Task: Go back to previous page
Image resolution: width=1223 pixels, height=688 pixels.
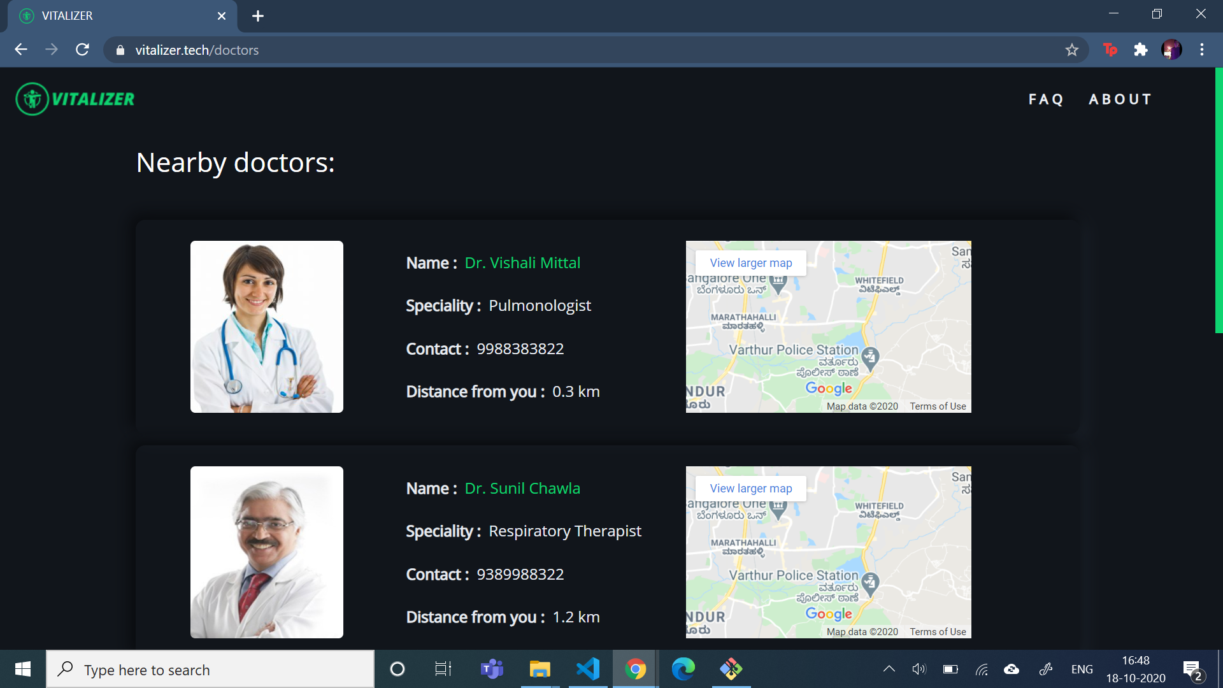Action: coord(21,50)
